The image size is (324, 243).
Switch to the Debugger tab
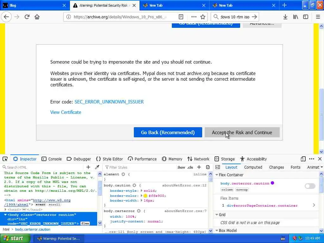click(x=79, y=159)
